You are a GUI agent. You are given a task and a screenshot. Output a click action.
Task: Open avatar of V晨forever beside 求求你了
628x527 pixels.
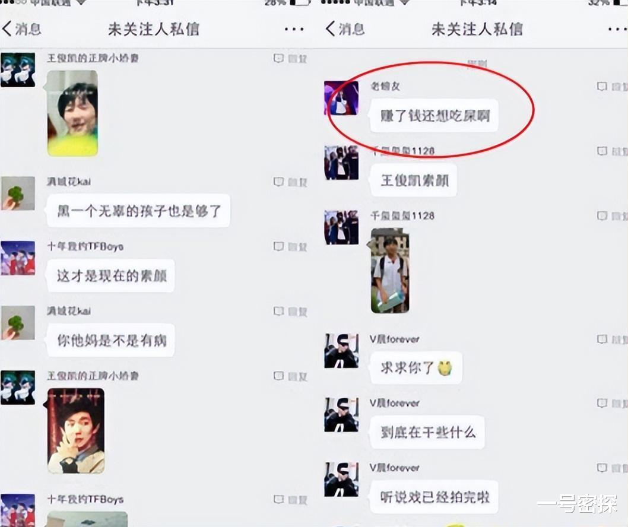point(341,351)
